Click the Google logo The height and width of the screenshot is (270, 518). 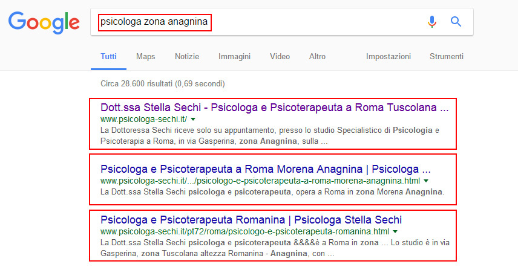pos(44,22)
